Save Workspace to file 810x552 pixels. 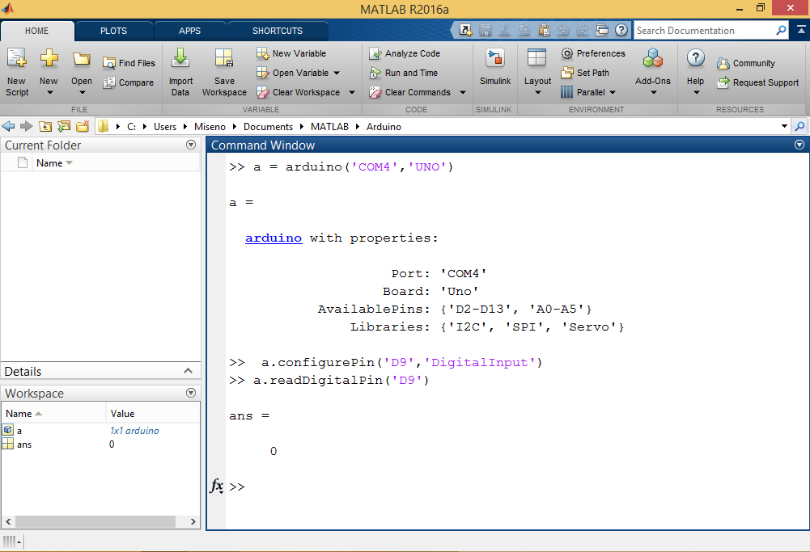tap(224, 72)
